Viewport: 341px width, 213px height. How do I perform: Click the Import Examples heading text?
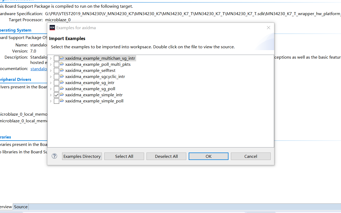point(67,38)
